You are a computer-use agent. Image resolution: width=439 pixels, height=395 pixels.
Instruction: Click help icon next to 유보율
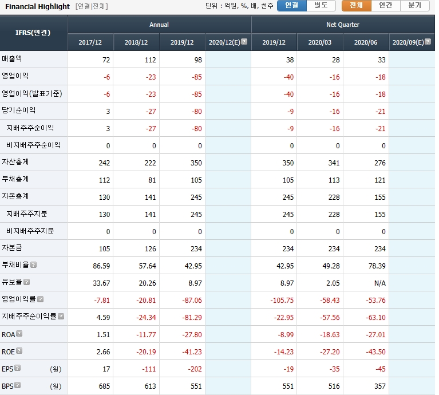(x=26, y=282)
